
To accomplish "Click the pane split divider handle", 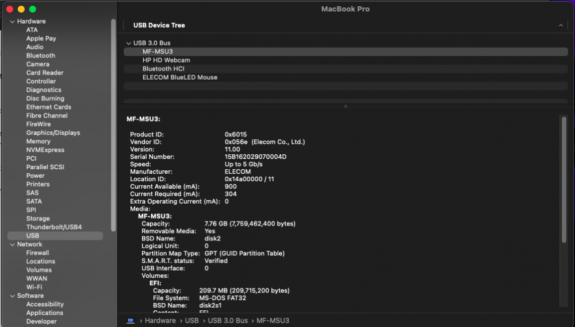I will pyautogui.click(x=346, y=107).
